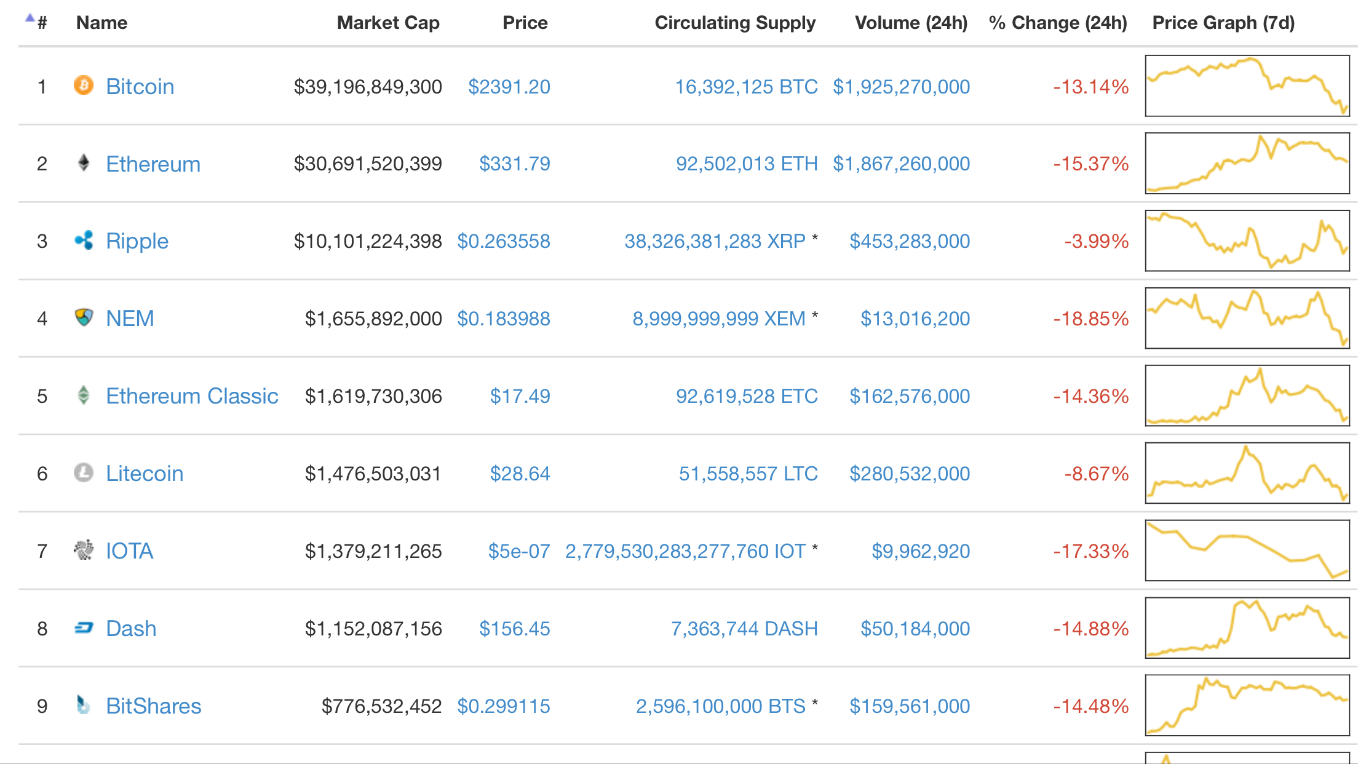
Task: Sort table by Market Cap header
Action: (x=388, y=23)
